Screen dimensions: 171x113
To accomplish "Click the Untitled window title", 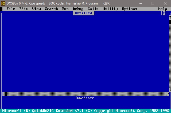I will tap(83, 13).
